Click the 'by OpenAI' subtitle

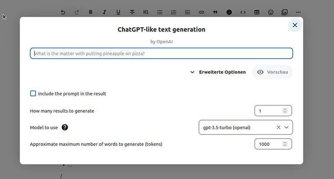(162, 42)
